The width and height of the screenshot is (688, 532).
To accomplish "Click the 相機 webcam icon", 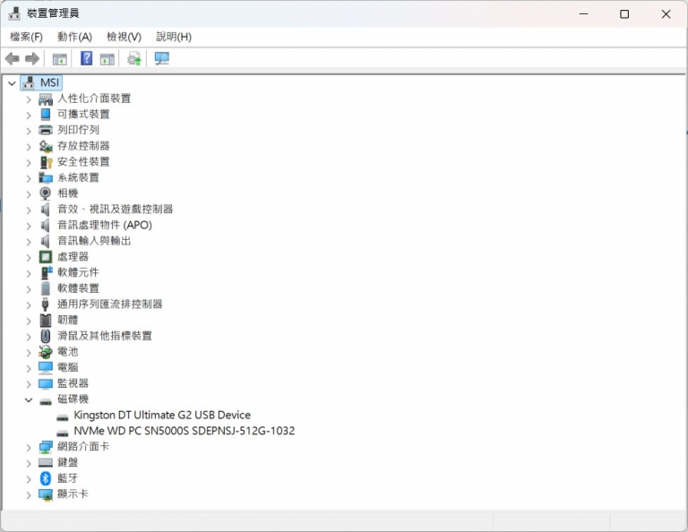I will (x=45, y=193).
